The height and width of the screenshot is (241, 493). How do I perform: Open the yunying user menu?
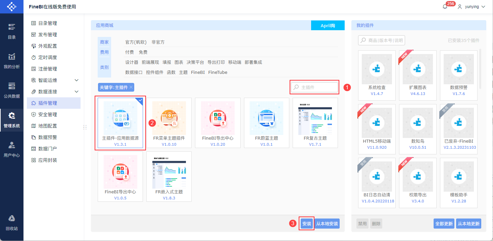coord(472,7)
